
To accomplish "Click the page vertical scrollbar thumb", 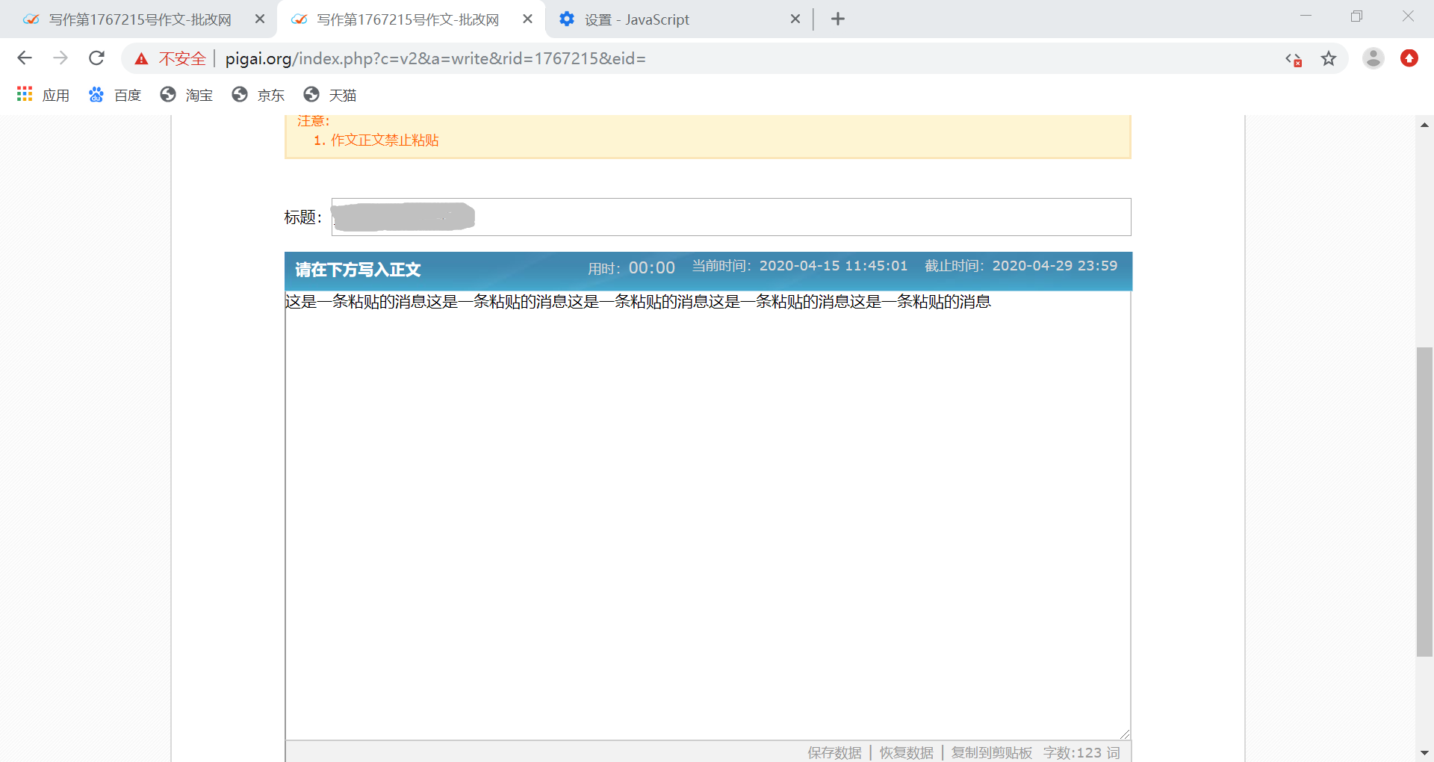I will (x=1424, y=502).
